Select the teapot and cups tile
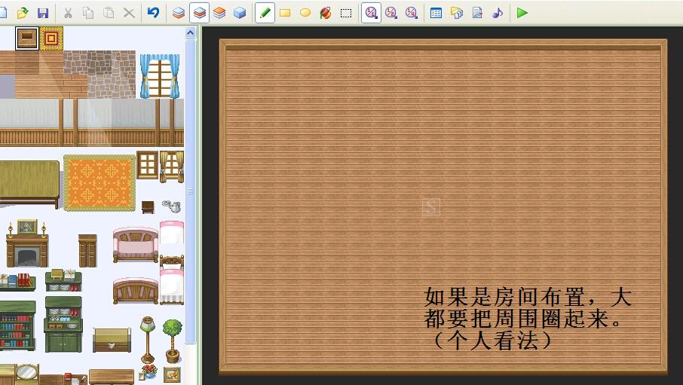This screenshot has height=385, width=683. coord(172,206)
